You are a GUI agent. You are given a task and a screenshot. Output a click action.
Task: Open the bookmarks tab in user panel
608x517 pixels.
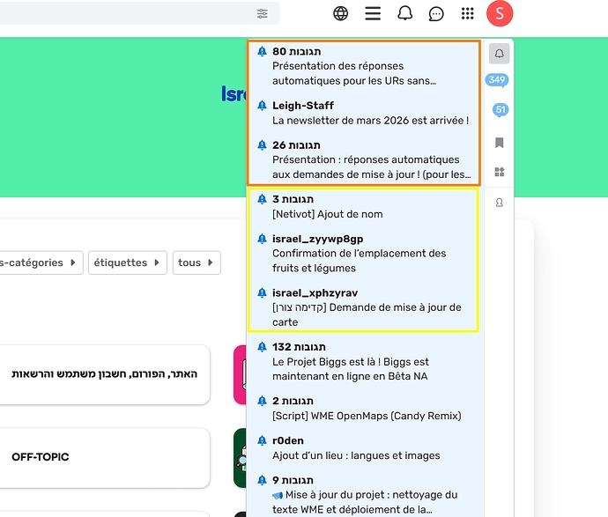(500, 143)
